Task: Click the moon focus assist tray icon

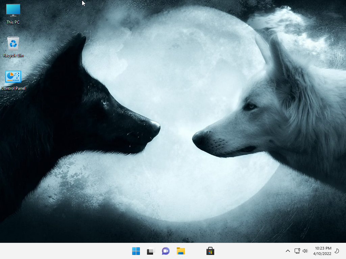Action: (337, 251)
